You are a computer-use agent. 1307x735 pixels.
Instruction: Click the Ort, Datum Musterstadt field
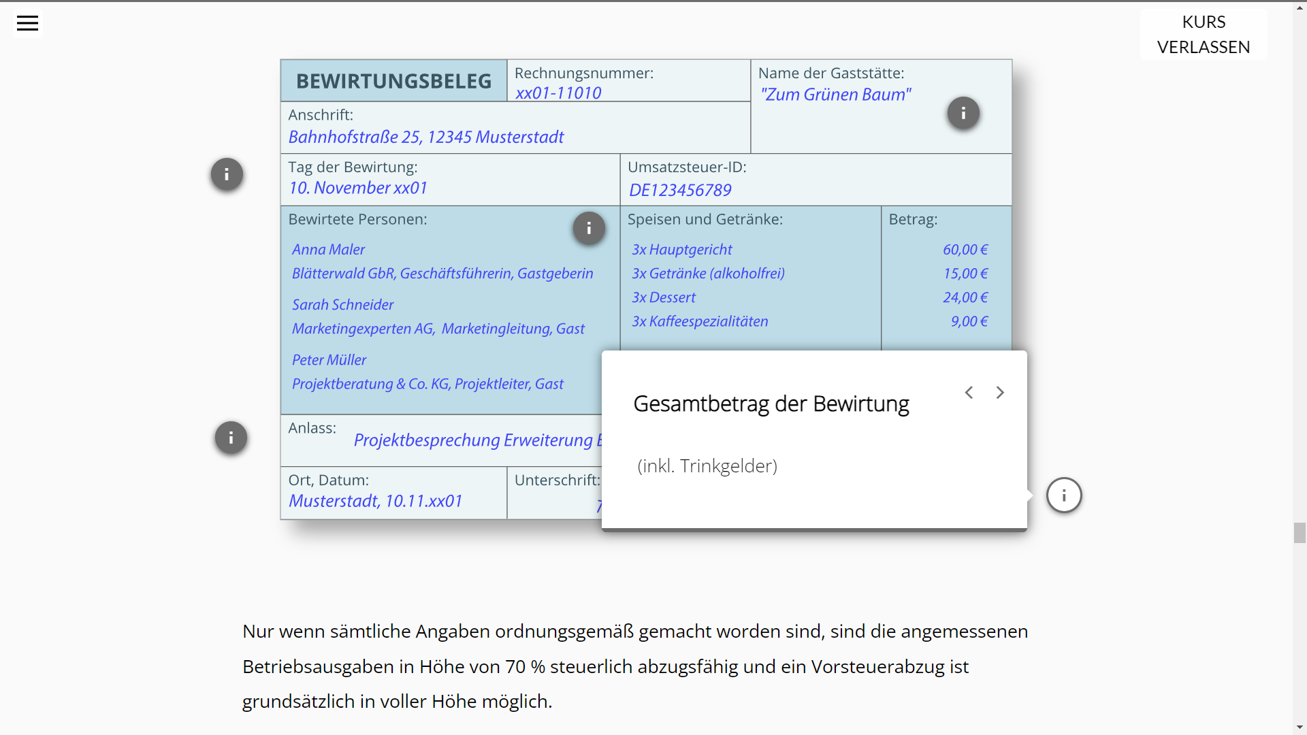[375, 501]
